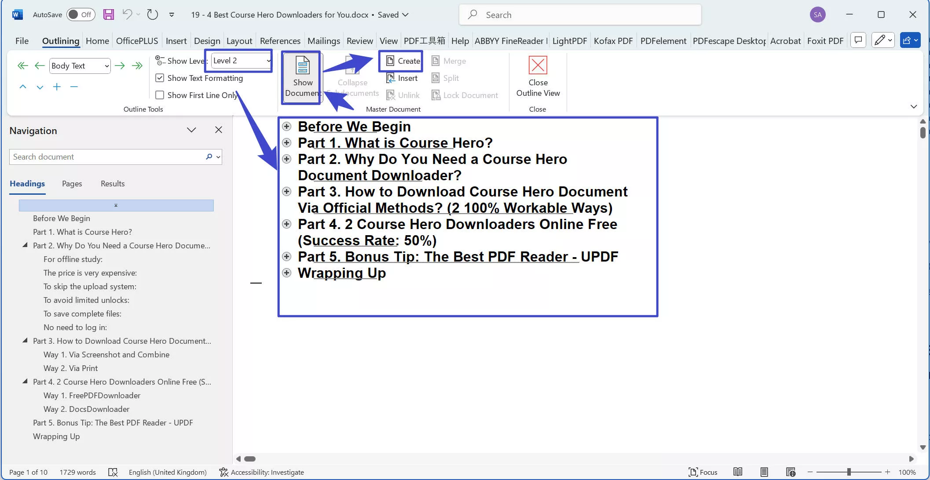
Task: Click the Demote to Body Text double-arrow
Action: 138,66
